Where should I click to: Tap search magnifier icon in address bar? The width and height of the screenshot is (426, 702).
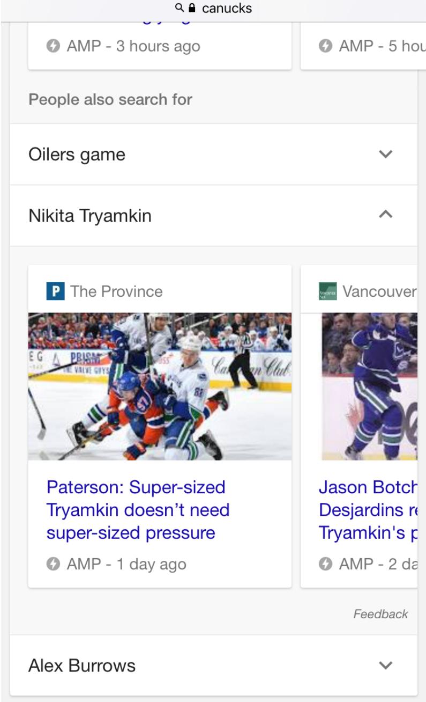[180, 8]
